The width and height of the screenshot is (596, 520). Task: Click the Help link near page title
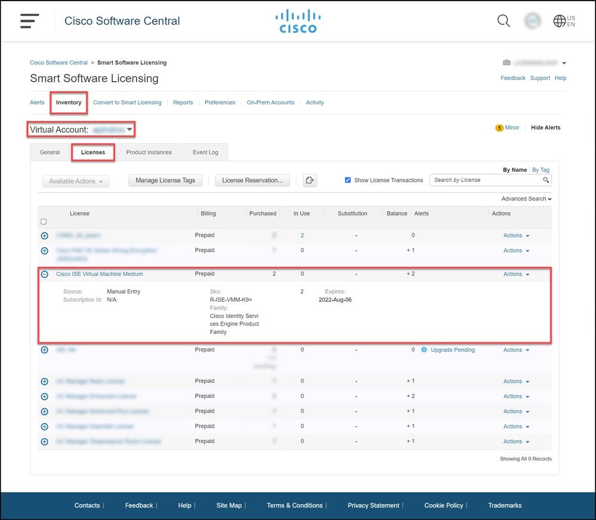pos(560,78)
